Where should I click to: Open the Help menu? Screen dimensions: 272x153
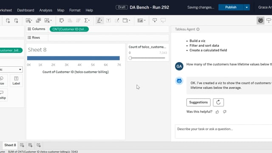[x=89, y=10]
